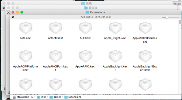Viewport: 182px width, 100px height.
Task: Adjust the icon size slider knob
Action: (x=167, y=17)
